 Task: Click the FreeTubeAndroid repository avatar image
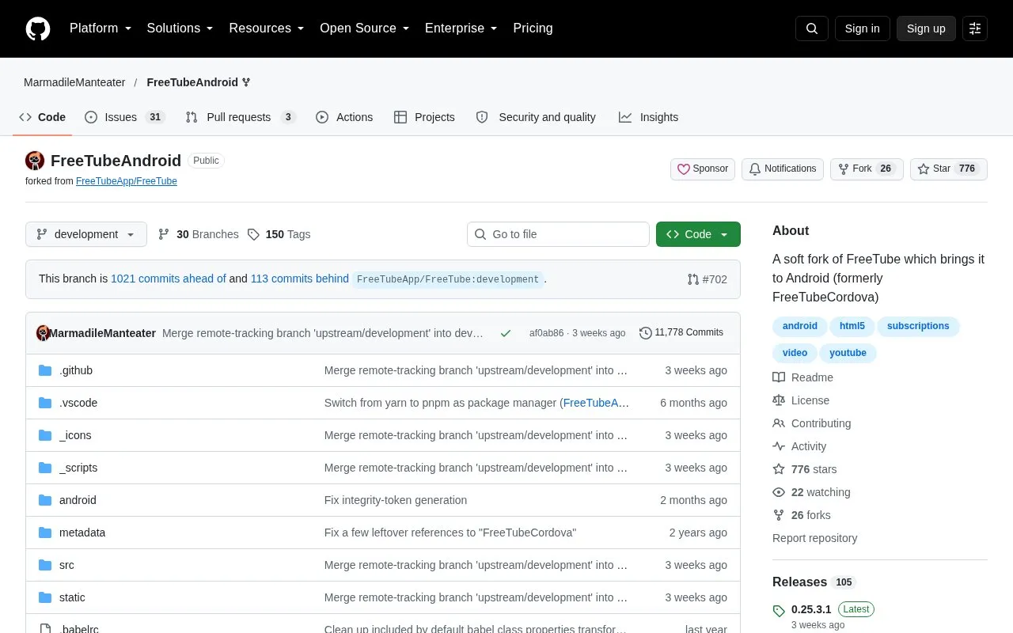(x=35, y=161)
